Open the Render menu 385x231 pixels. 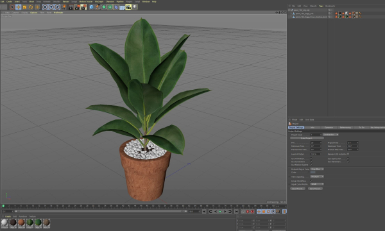coord(66,1)
